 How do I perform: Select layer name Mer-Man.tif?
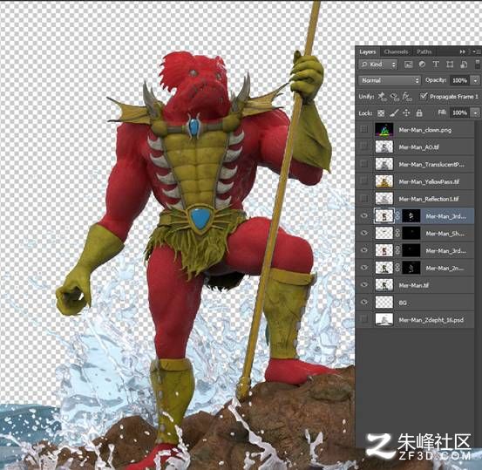414,285
